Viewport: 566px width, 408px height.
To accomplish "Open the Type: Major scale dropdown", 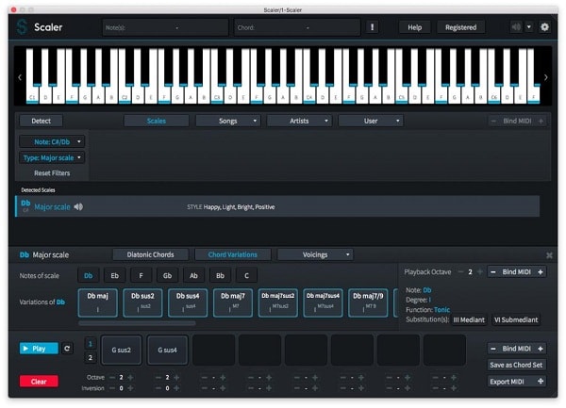I will 52,157.
